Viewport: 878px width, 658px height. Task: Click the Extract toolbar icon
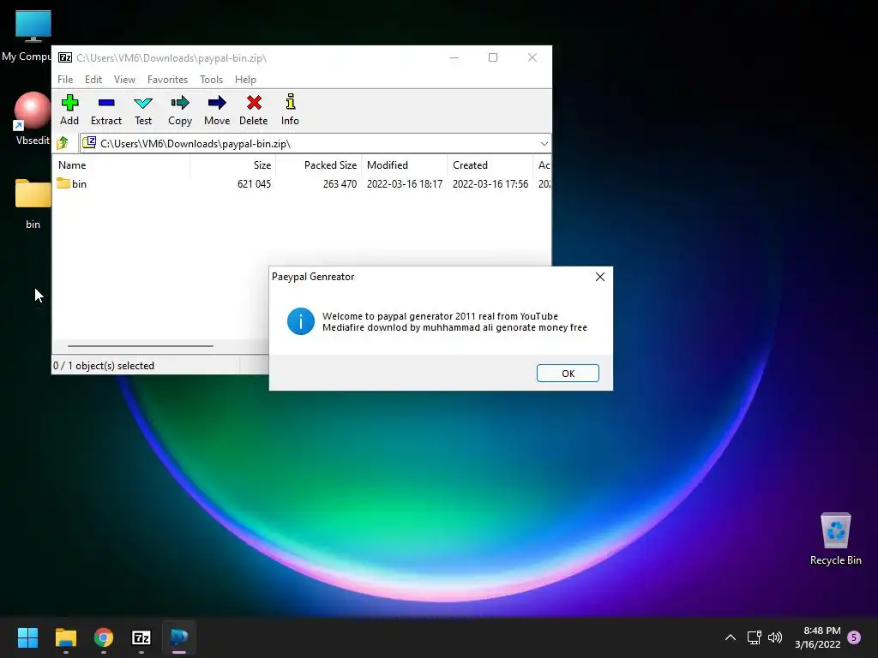click(x=105, y=111)
